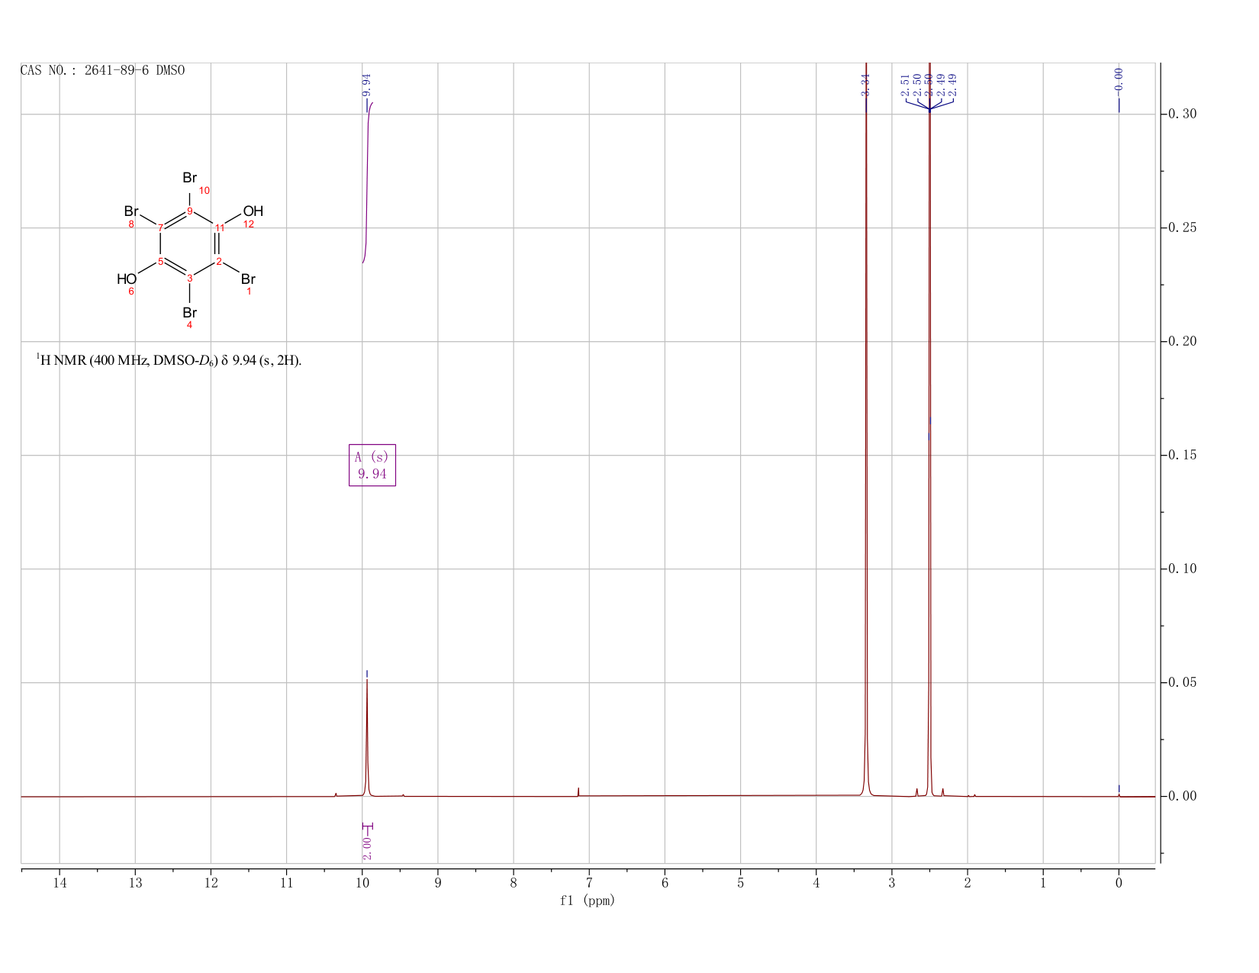The image size is (1259, 973).
Task: Click carbon atom 5 in the ring structure
Action: (161, 262)
